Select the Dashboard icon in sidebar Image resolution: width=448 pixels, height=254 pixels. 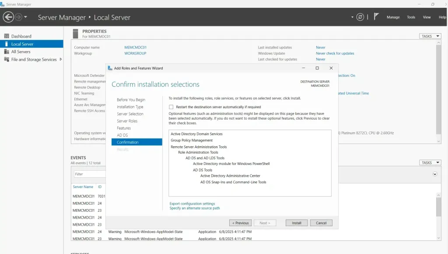click(x=7, y=36)
